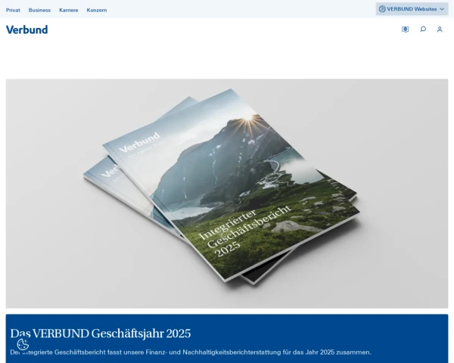
Task: Click the Verbund logo
Action: click(27, 29)
